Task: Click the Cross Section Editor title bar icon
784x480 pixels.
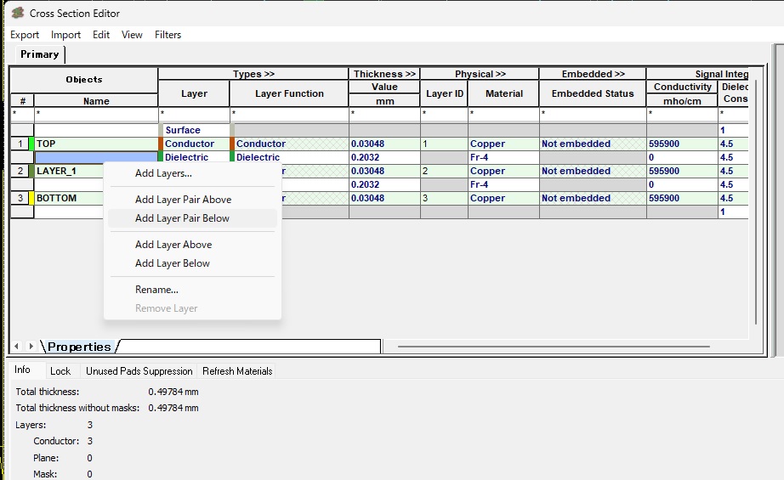Action: pyautogui.click(x=17, y=13)
